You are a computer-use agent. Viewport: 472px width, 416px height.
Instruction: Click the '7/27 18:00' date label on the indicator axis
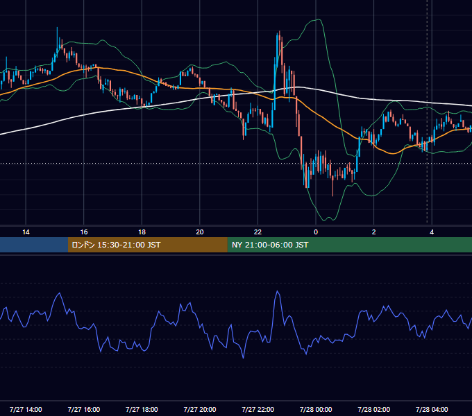click(x=142, y=409)
